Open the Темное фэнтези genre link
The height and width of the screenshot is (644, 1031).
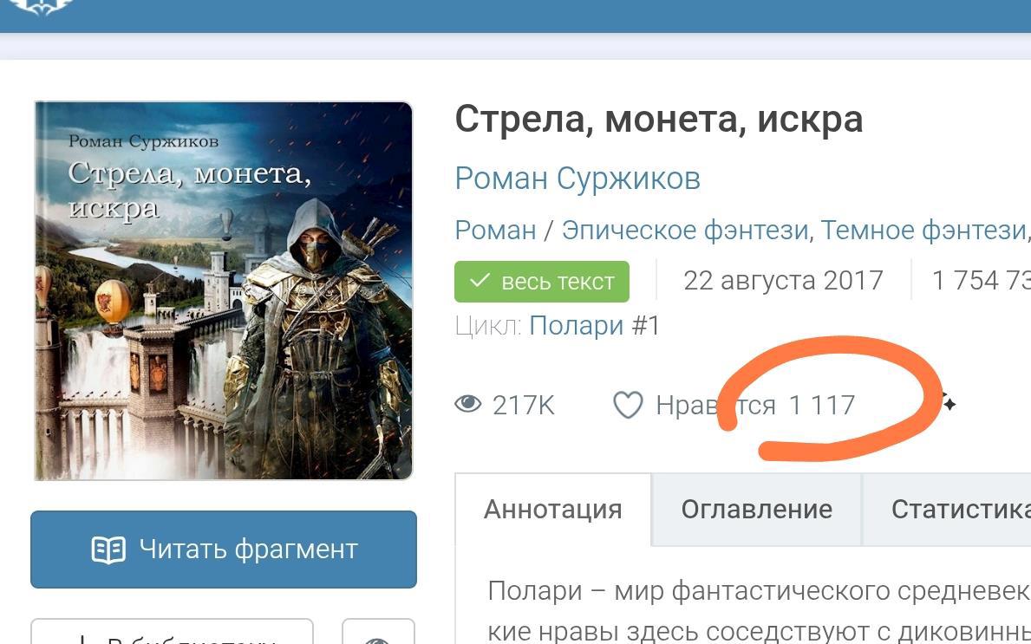(x=923, y=230)
